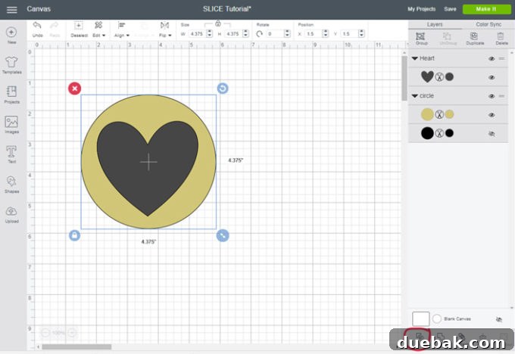Open the heart layer color swatch
The width and height of the screenshot is (515, 354).
(x=449, y=76)
